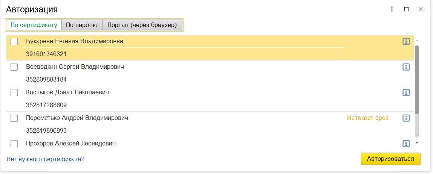The image size is (433, 174).
Task: Select the По сертификату tab
Action: coord(34,25)
